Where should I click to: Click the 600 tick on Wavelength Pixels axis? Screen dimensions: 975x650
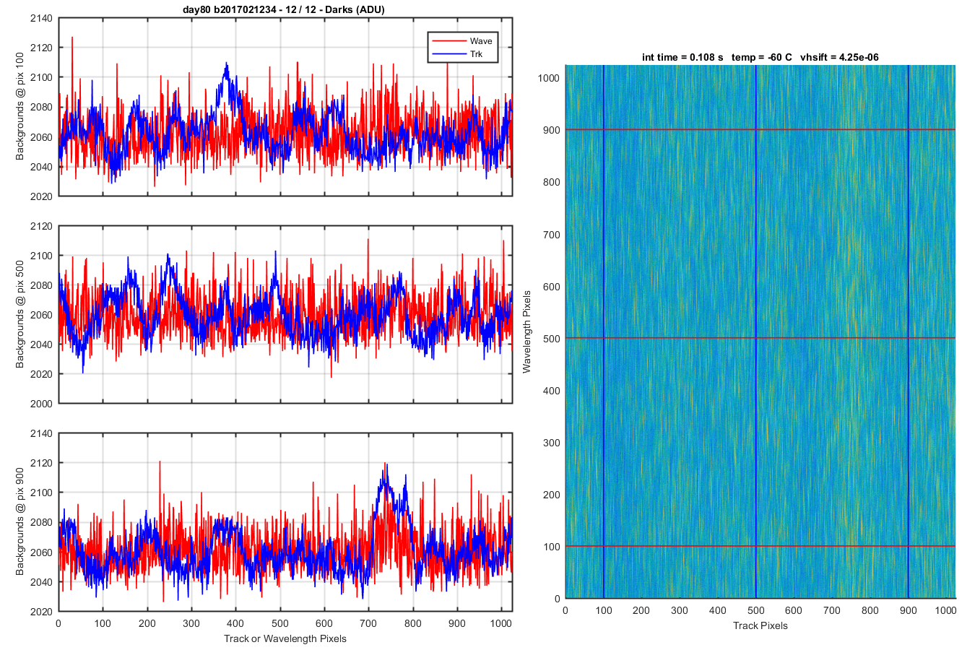[552, 287]
